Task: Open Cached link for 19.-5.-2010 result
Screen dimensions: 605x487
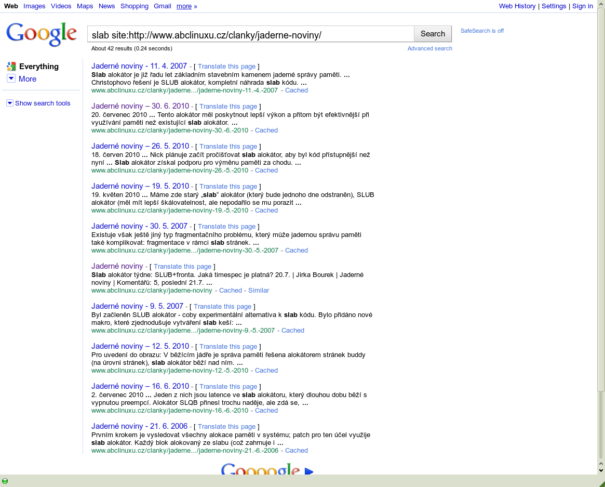Action: (266, 210)
